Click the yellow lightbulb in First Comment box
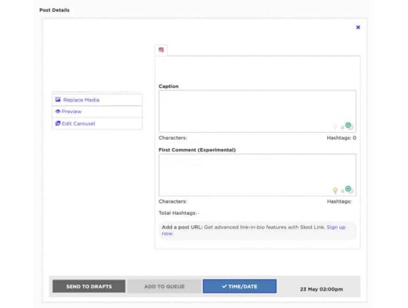 pyautogui.click(x=335, y=190)
